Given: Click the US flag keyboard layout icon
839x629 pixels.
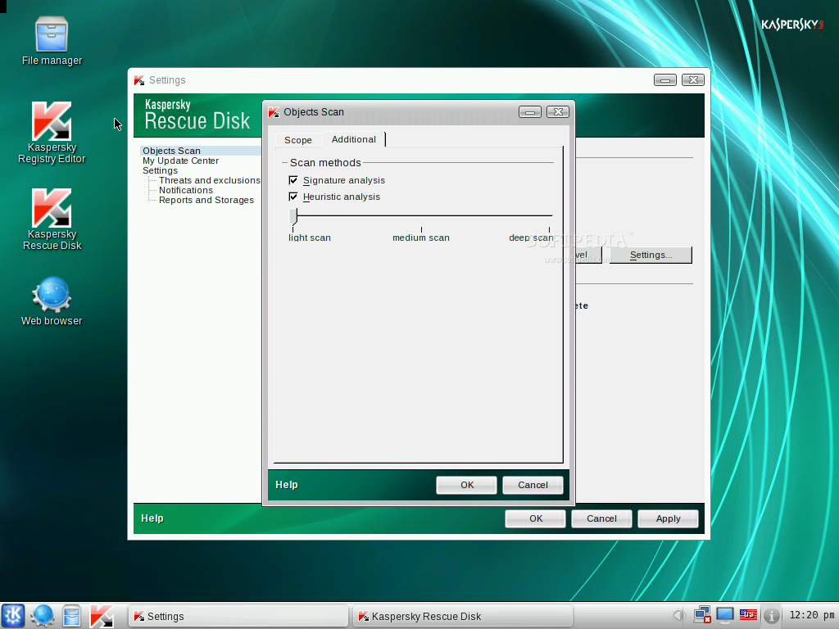Looking at the screenshot, I should (x=748, y=615).
